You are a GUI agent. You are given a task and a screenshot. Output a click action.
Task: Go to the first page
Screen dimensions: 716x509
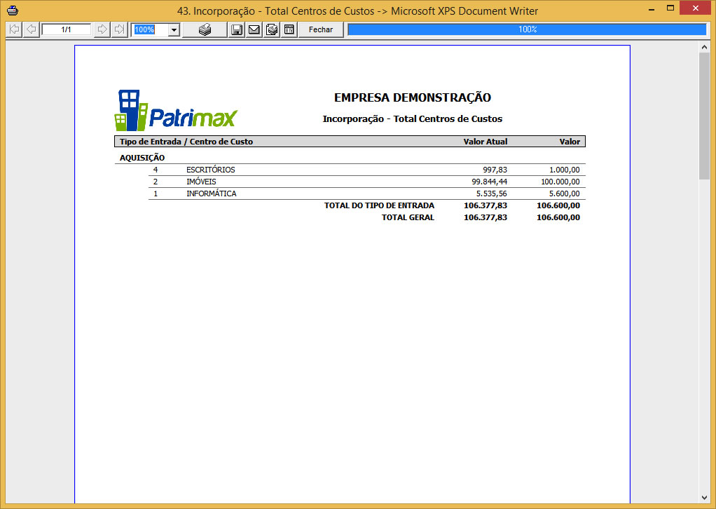(x=14, y=29)
